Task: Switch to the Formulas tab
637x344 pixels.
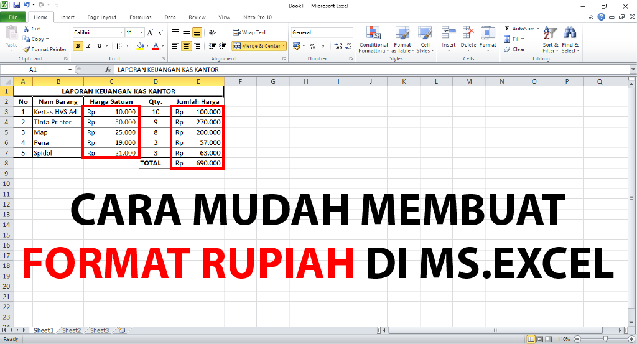Action: coord(141,17)
